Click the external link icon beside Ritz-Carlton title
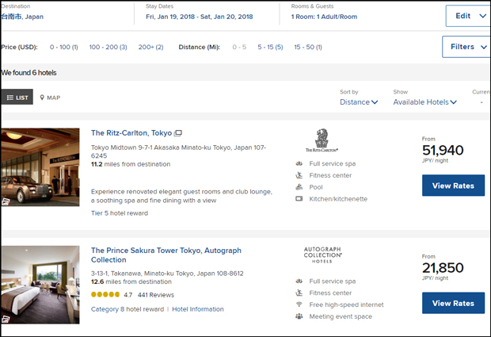Image resolution: width=491 pixels, height=337 pixels. tap(178, 133)
